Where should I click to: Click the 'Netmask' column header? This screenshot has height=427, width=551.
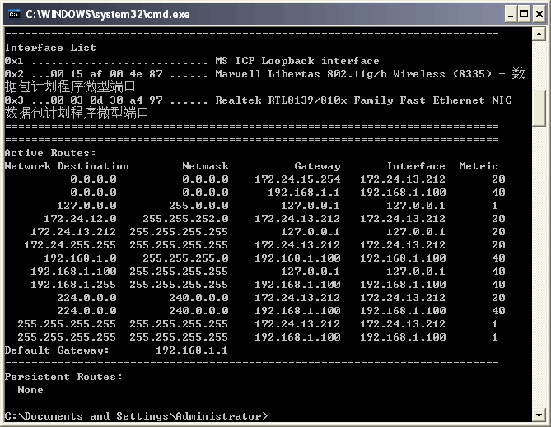(205, 166)
